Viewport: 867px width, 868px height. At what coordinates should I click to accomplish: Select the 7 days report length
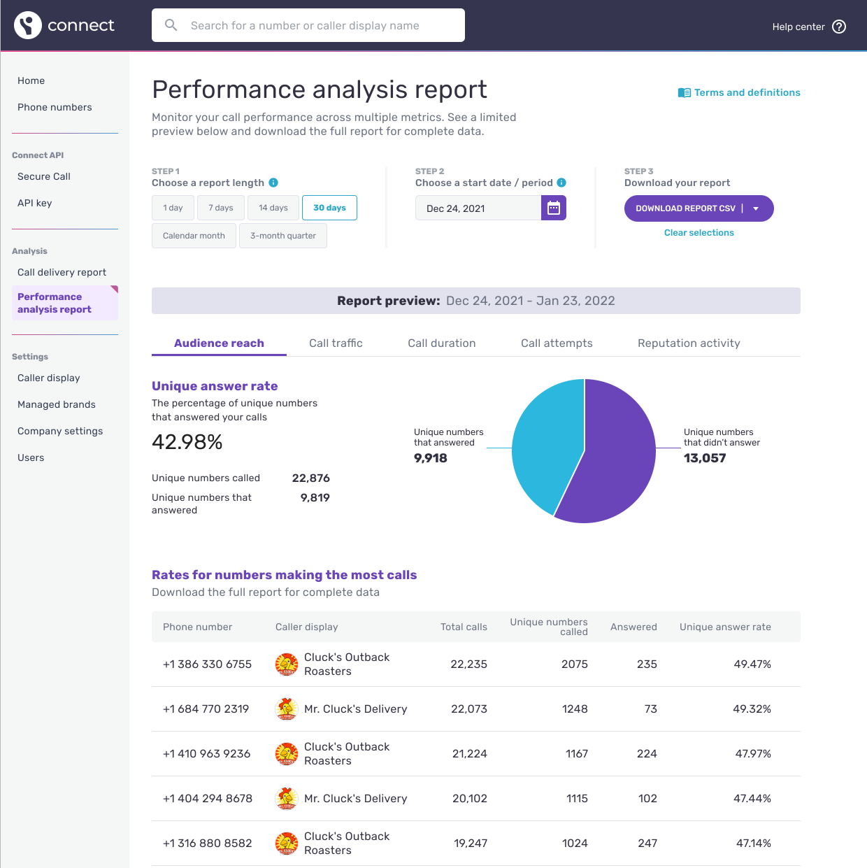click(221, 208)
